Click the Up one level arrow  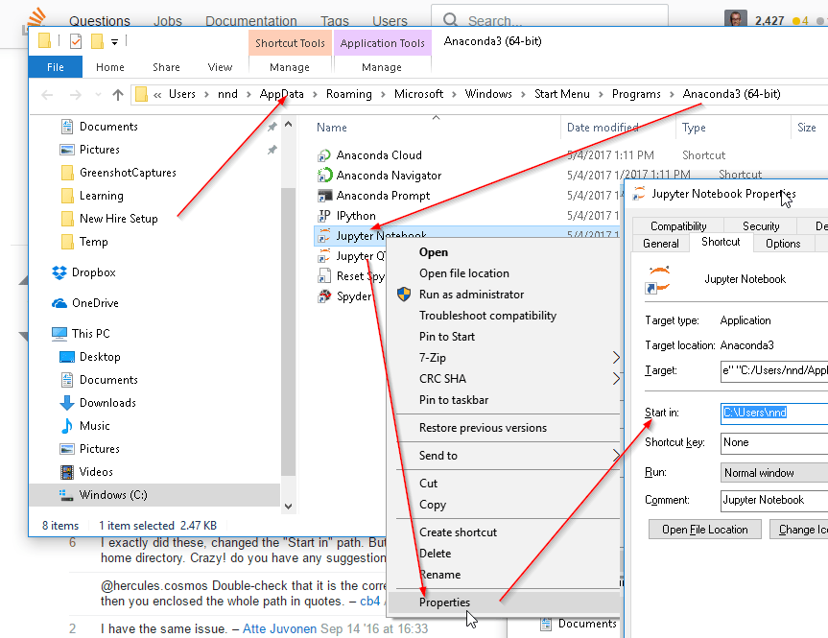click(x=118, y=95)
